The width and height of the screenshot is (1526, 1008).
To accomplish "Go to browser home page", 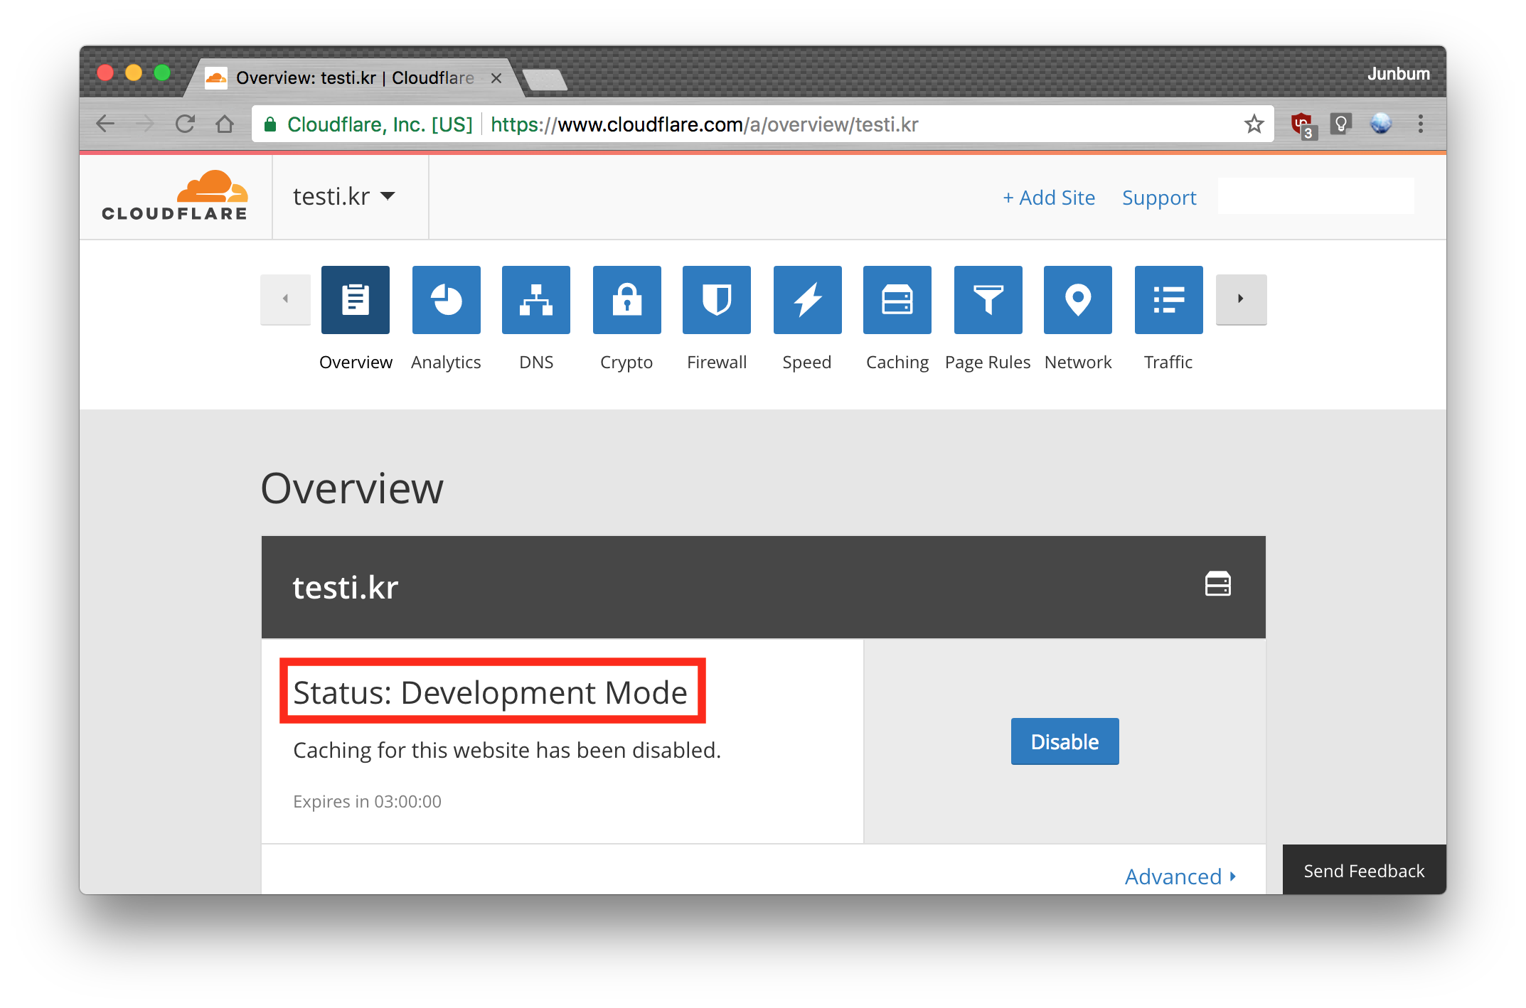I will click(x=225, y=124).
